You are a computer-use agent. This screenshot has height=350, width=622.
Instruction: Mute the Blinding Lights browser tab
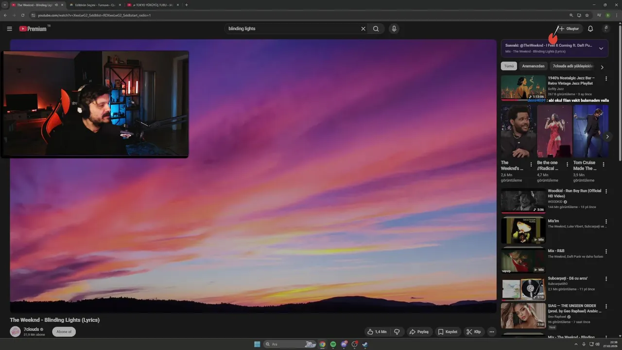click(x=56, y=5)
